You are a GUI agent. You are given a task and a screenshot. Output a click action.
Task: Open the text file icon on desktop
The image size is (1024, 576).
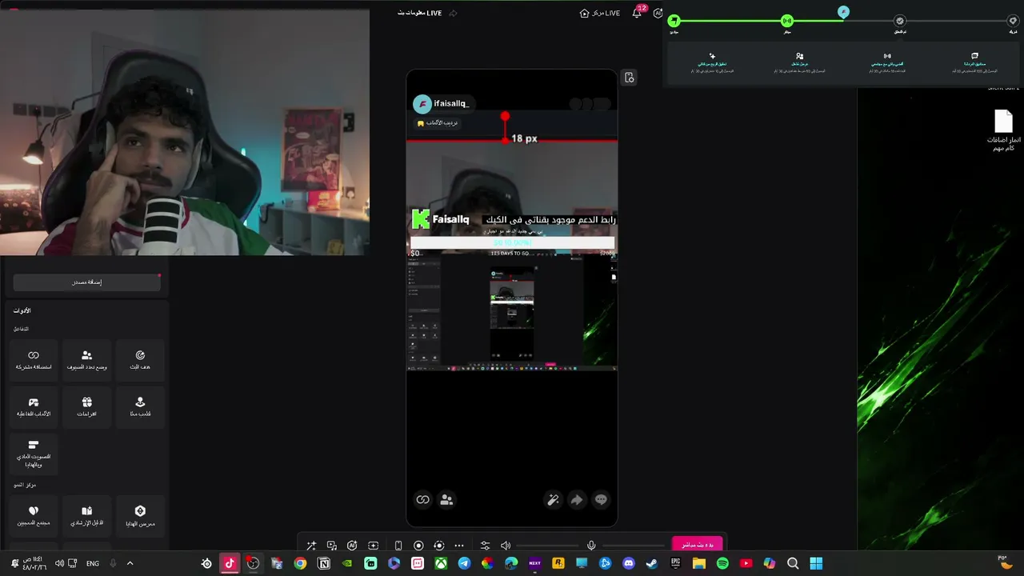click(x=1003, y=130)
